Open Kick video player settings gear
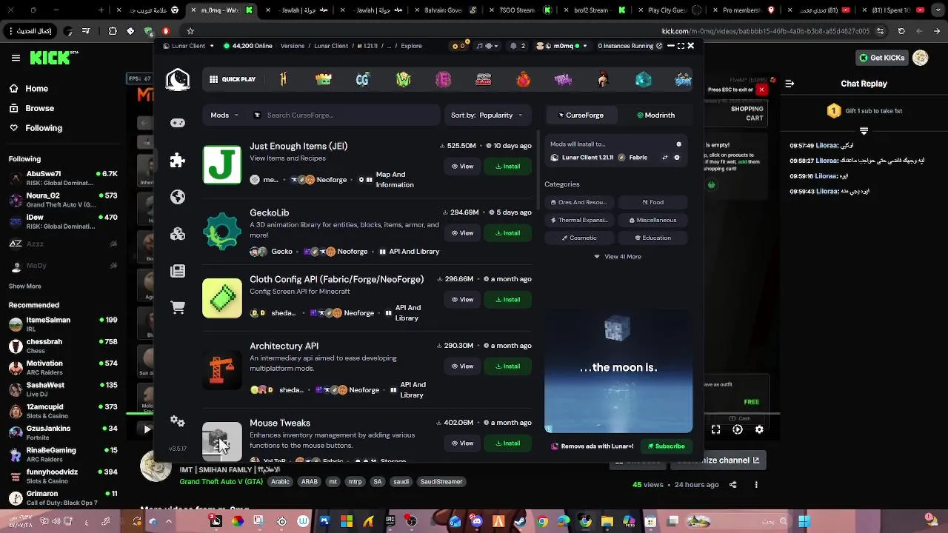 [759, 429]
